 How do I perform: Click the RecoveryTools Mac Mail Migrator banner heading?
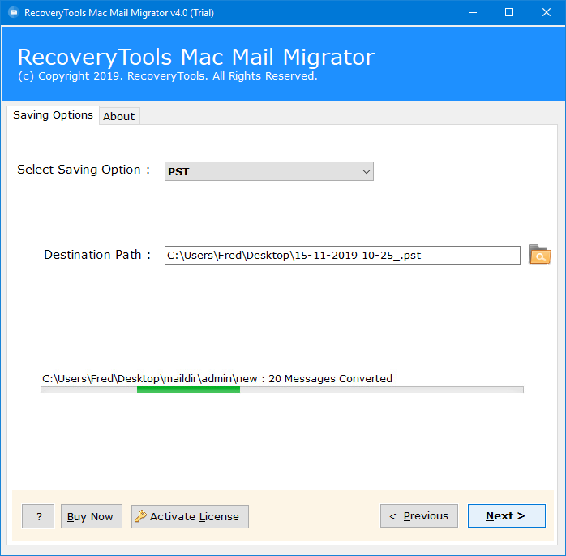point(195,58)
